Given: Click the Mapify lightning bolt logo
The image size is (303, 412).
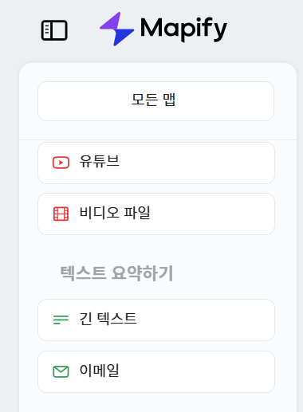Looking at the screenshot, I should coord(116,29).
